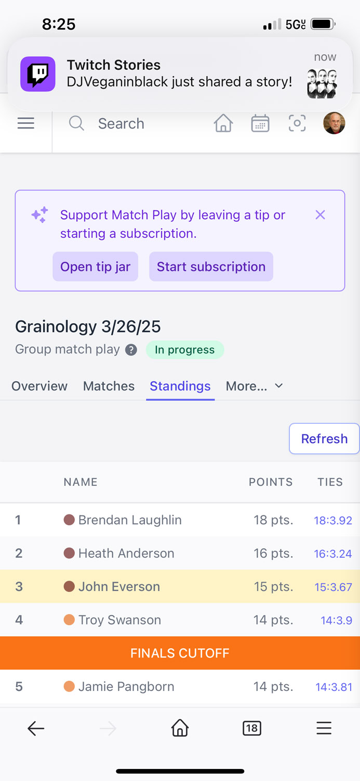360x781 pixels.
Task: Select the Standings tab
Action: pos(180,386)
